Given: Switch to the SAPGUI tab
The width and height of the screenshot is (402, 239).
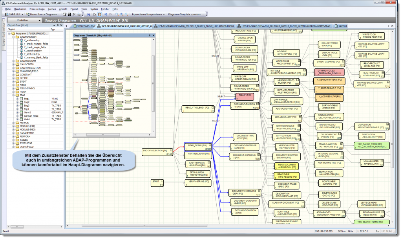Looking at the screenshot, I should tap(342, 26).
